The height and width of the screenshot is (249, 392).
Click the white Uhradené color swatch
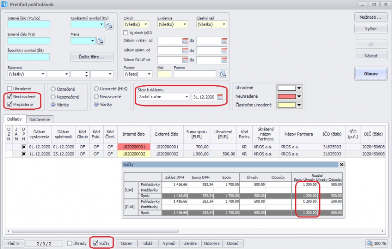tap(286, 88)
